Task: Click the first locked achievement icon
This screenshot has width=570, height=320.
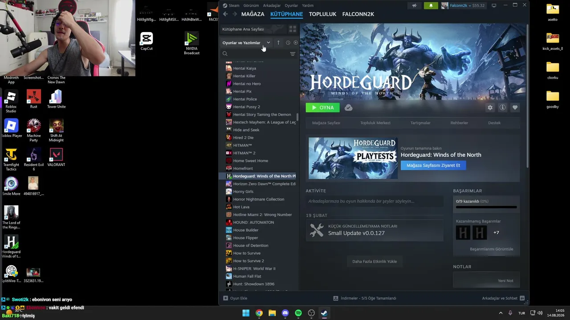Action: point(463,232)
